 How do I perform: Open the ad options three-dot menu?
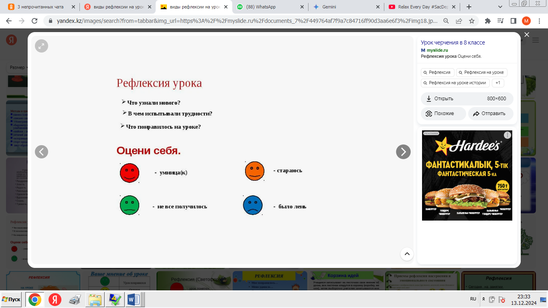tap(507, 135)
